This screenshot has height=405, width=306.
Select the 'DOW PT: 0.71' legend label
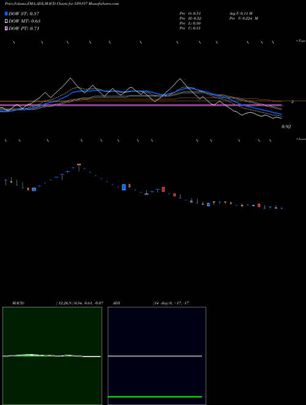pos(24,29)
